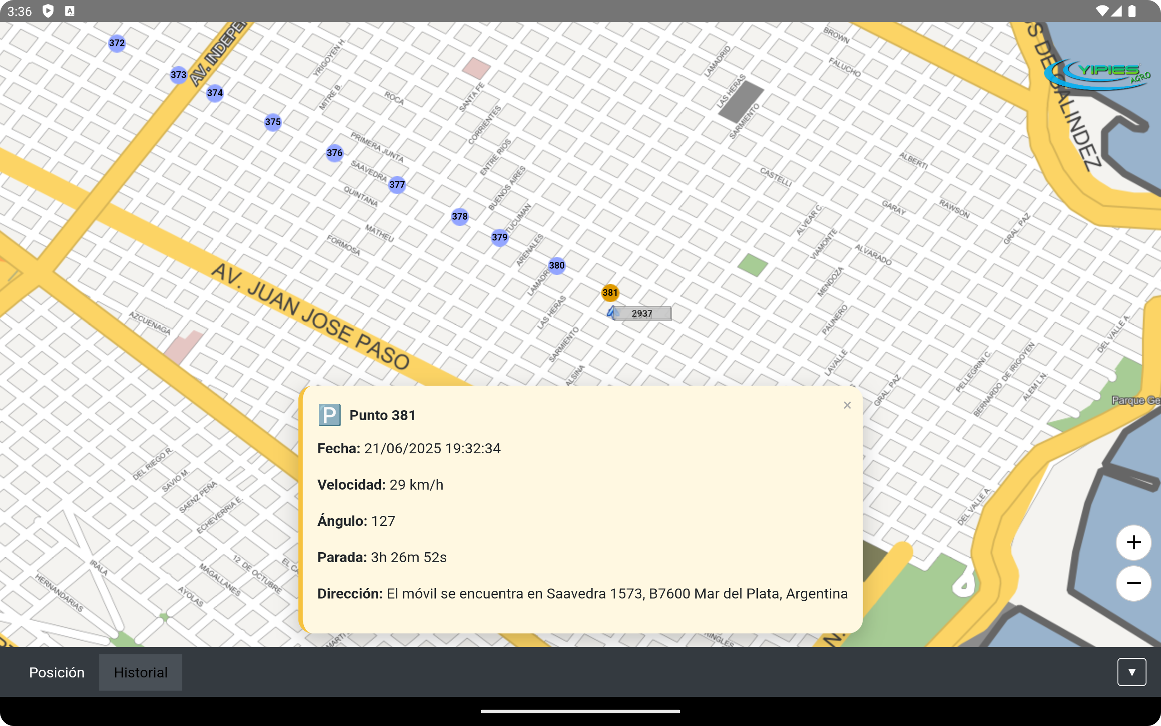Select point marker 374 on the map

click(215, 93)
